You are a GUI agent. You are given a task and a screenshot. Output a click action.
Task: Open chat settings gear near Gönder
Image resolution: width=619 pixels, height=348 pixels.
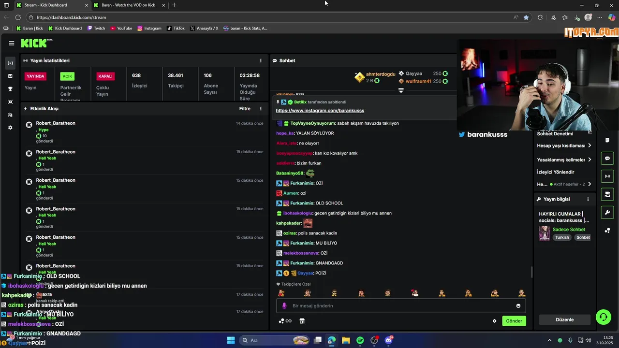(494, 321)
